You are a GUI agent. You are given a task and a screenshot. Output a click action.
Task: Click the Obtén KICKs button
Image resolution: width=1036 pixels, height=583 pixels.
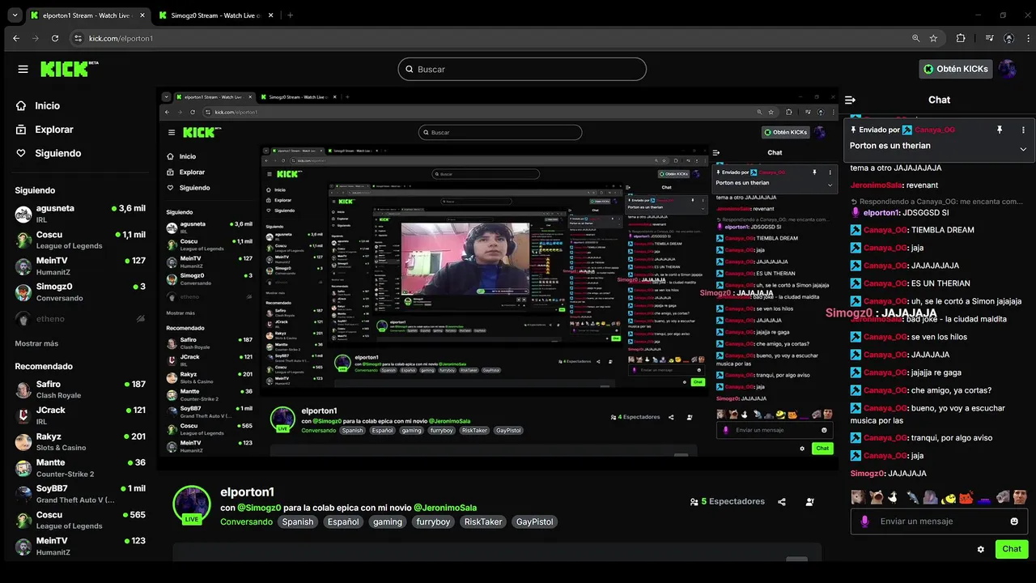point(956,69)
